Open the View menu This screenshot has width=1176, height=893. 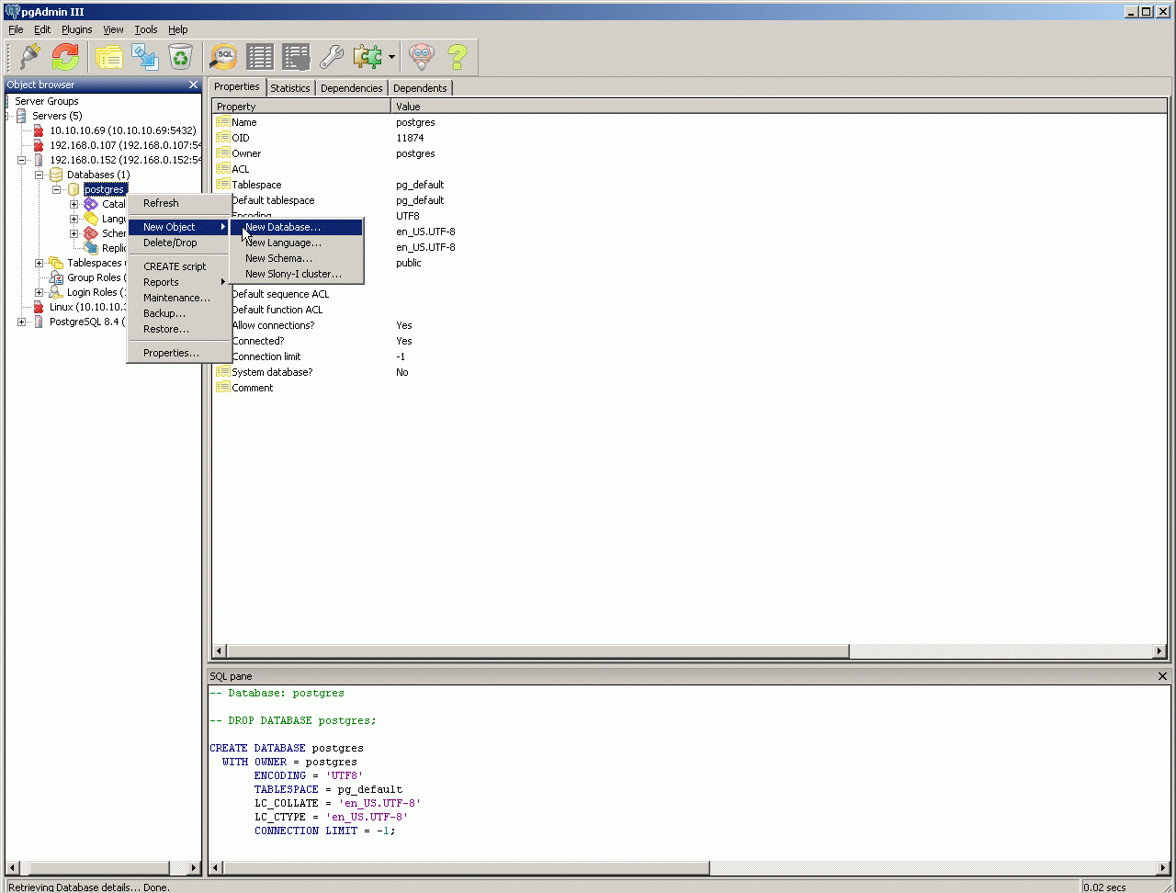pyautogui.click(x=113, y=29)
